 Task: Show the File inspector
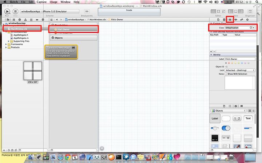coord(218,20)
